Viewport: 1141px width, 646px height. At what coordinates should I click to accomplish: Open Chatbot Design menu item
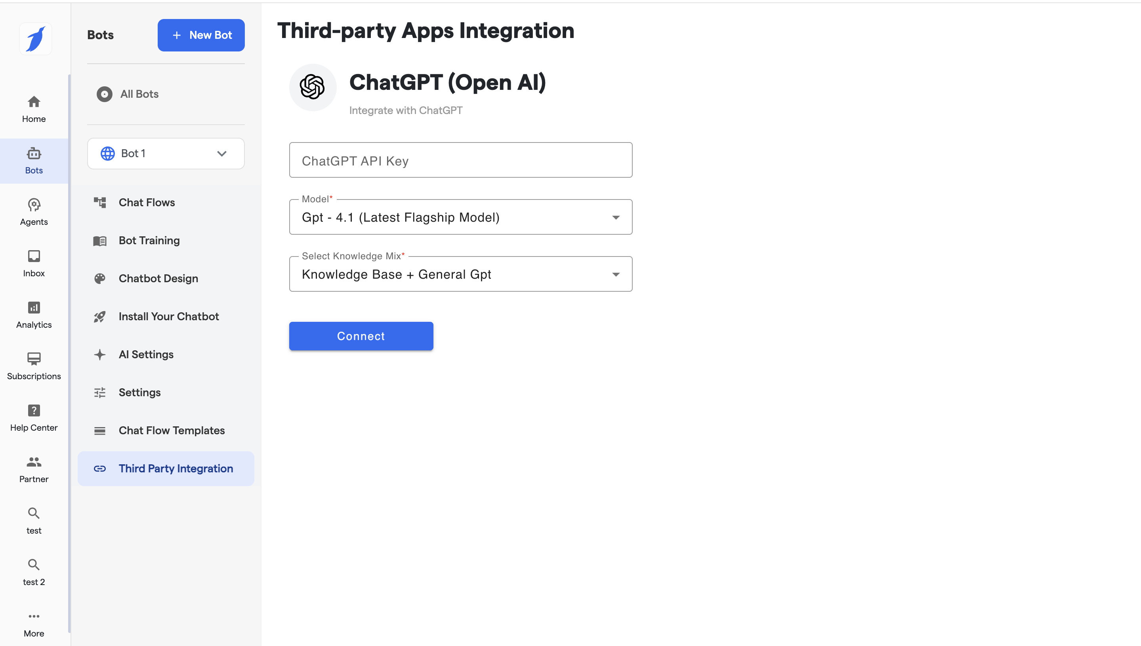tap(158, 279)
